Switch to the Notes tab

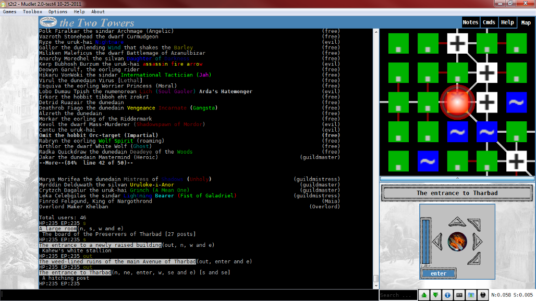pos(470,22)
